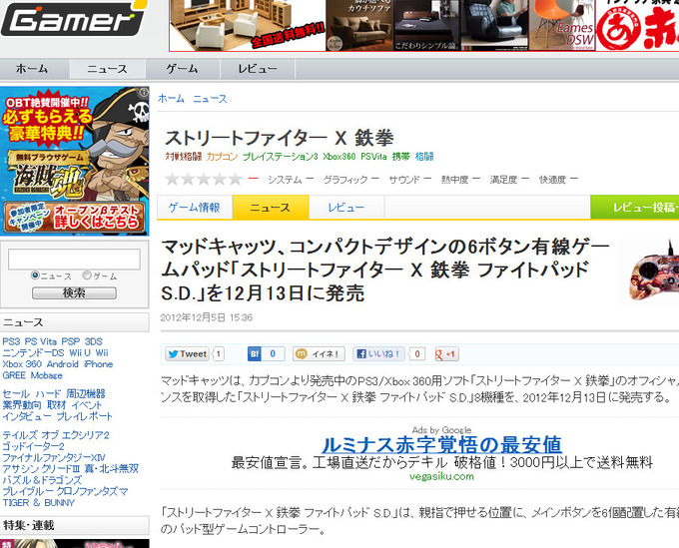Click the ad info icon on pirate banner
The height and width of the screenshot is (548, 679).
[x=144, y=92]
